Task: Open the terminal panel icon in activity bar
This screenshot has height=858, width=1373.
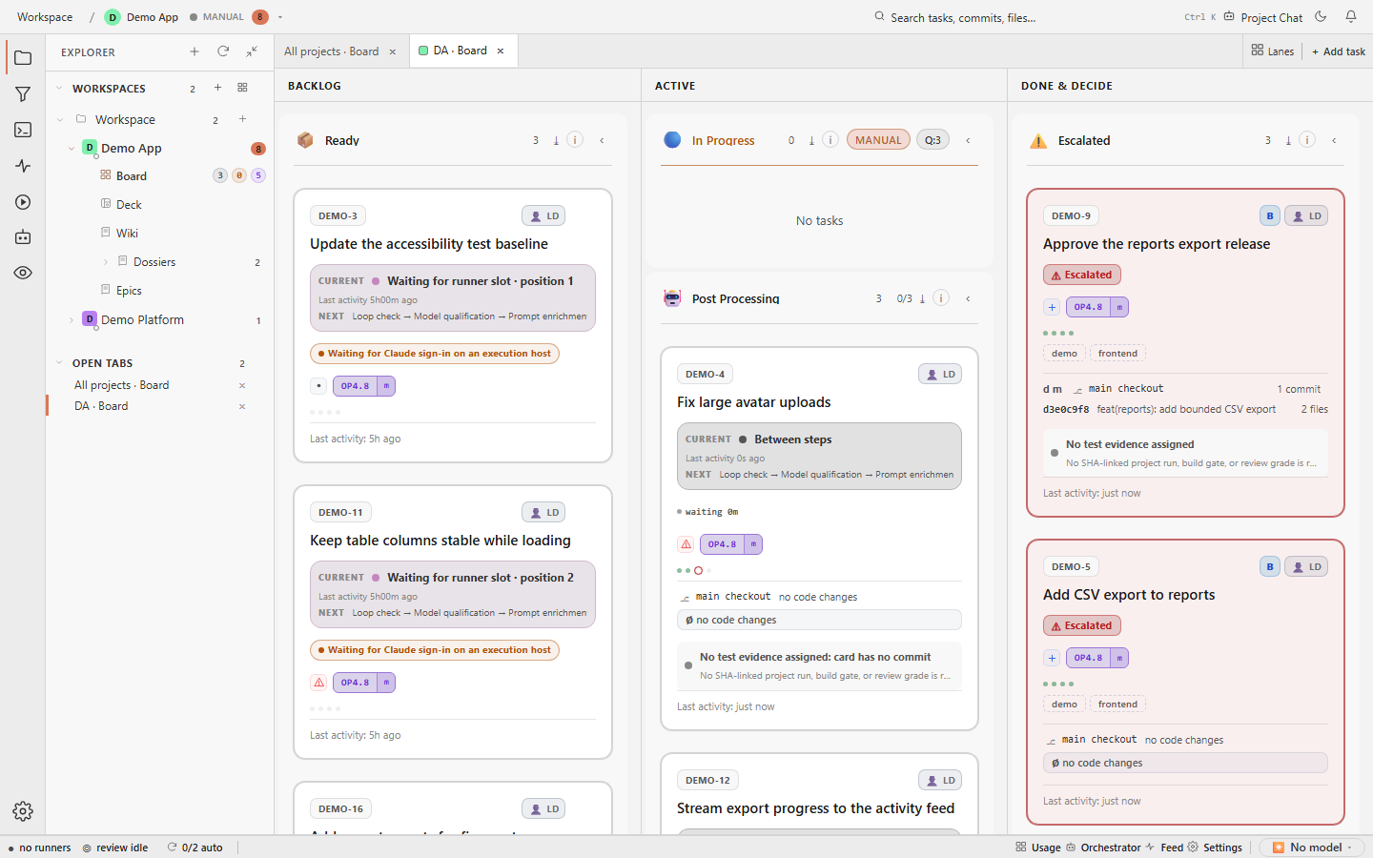Action: (23, 130)
